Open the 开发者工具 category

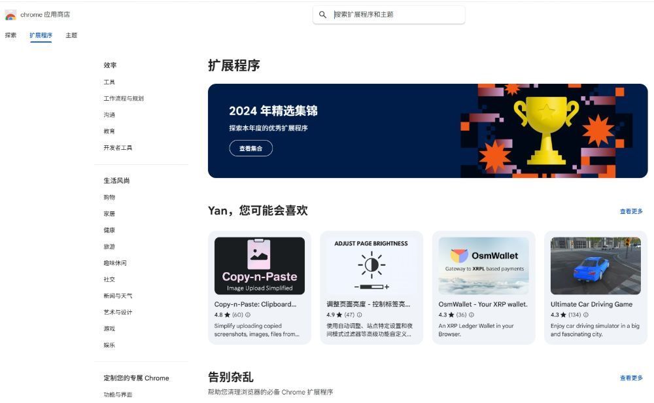click(x=118, y=148)
